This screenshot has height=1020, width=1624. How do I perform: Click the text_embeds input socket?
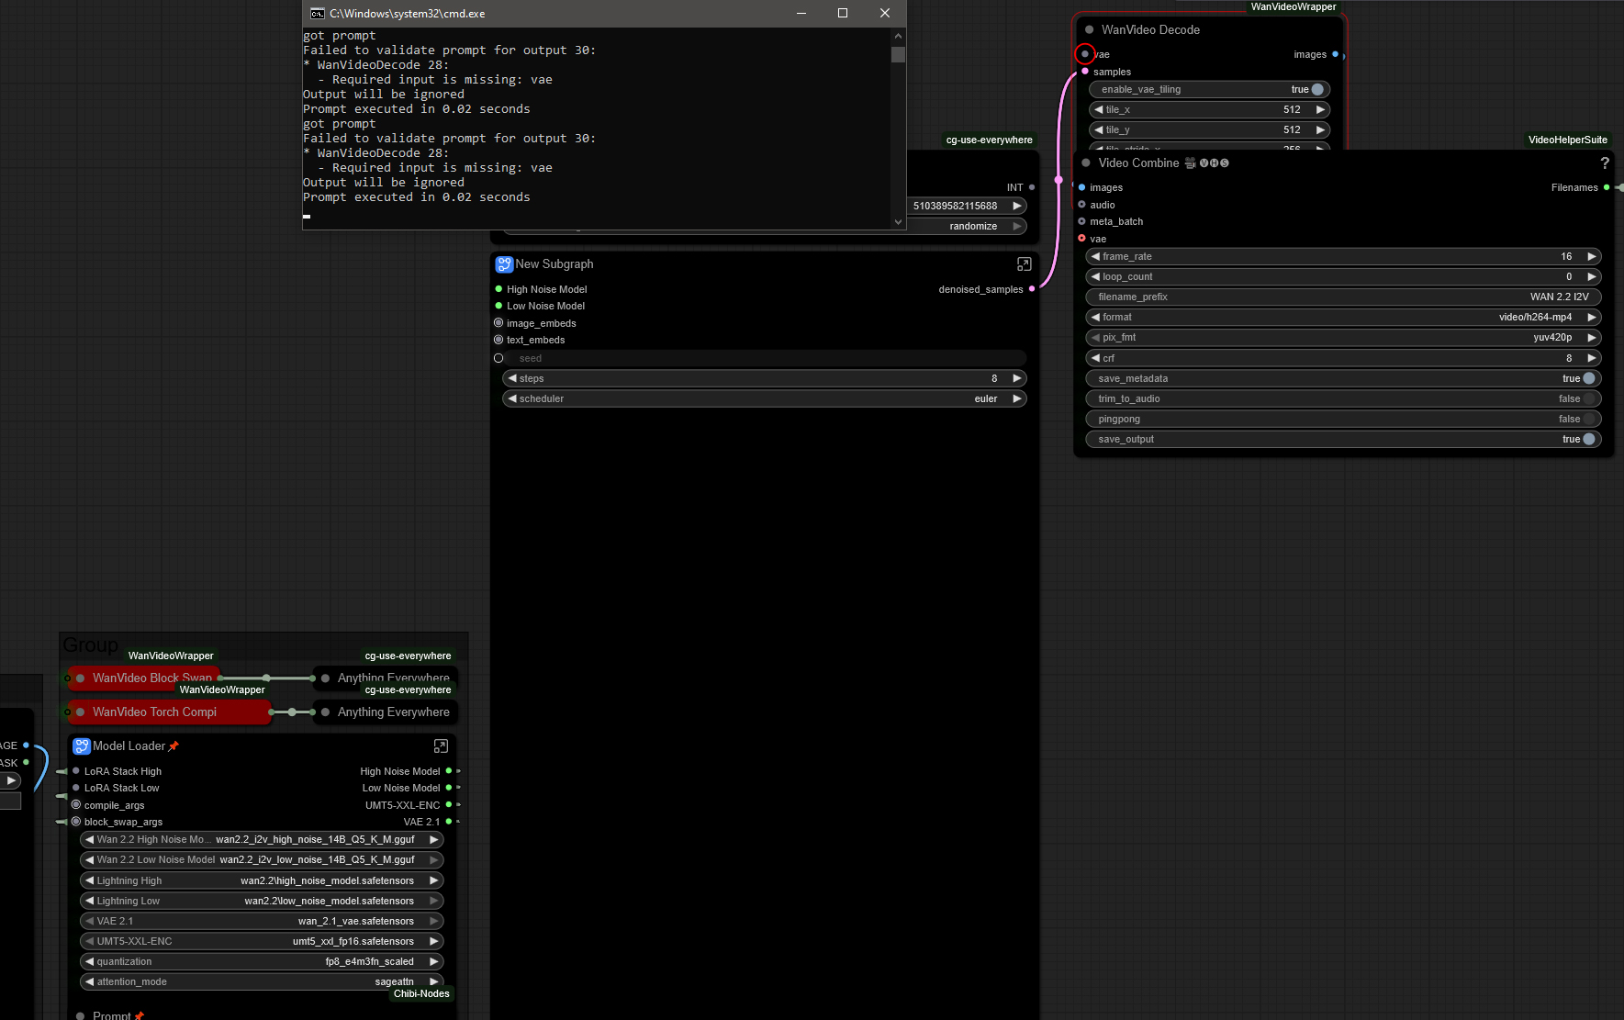498,340
